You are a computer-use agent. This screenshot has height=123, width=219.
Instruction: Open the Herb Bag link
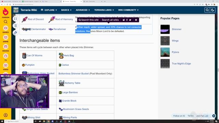coord(69,55)
